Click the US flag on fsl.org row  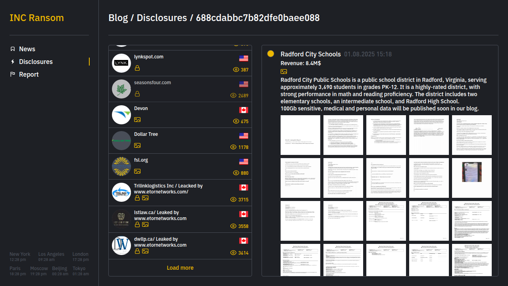point(244,162)
